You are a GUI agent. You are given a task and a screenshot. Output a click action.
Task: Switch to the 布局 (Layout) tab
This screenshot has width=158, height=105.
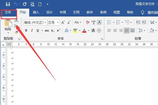63,12
